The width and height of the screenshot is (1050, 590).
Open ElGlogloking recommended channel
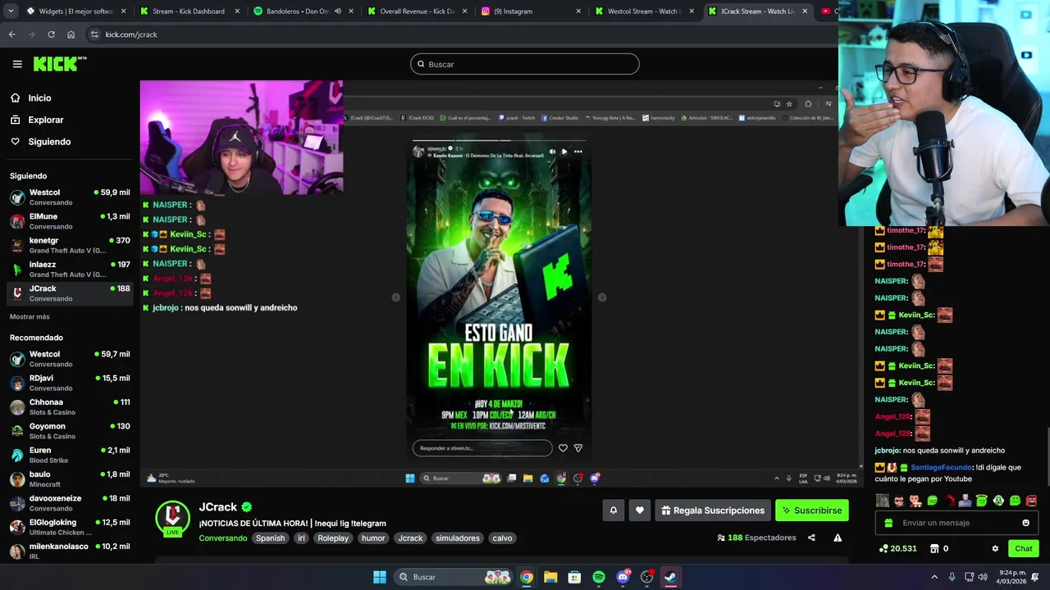[70, 527]
